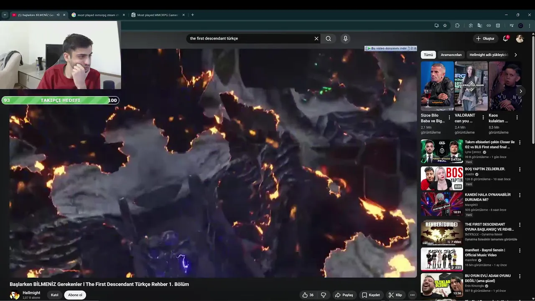Click the link chain extension icon
535x301 pixels.
tap(489, 26)
